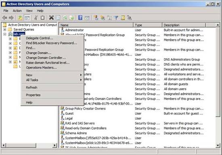The image size is (222, 155).
Task: Toggle the console tree show/hide toolbar icon
Action: click(27, 18)
